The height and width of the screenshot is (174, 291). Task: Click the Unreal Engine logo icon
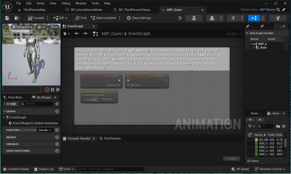pyautogui.click(x=7, y=7)
